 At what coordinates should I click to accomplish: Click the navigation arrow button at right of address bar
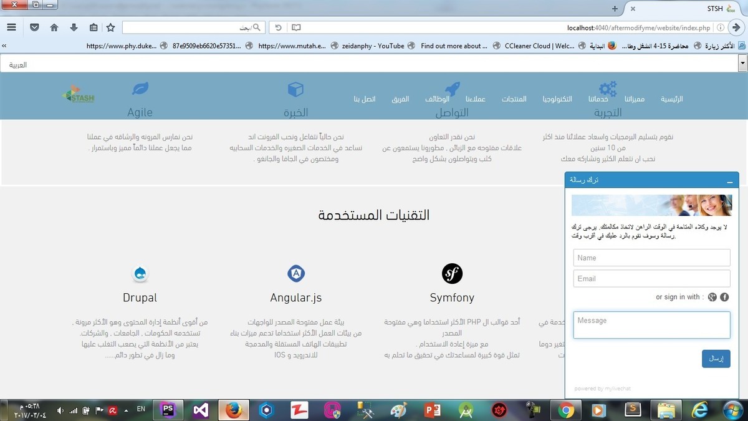(x=737, y=28)
